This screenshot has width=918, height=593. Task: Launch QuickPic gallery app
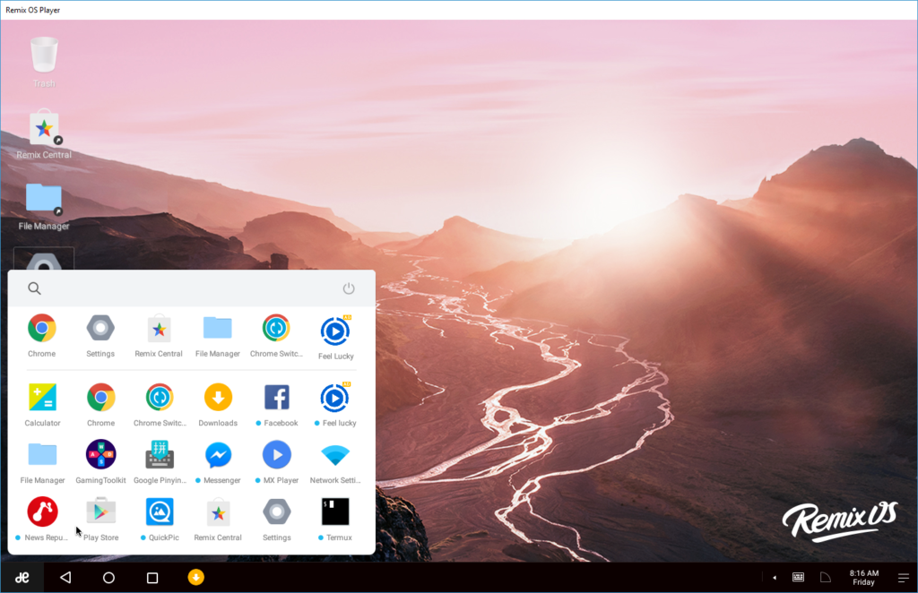click(x=160, y=512)
